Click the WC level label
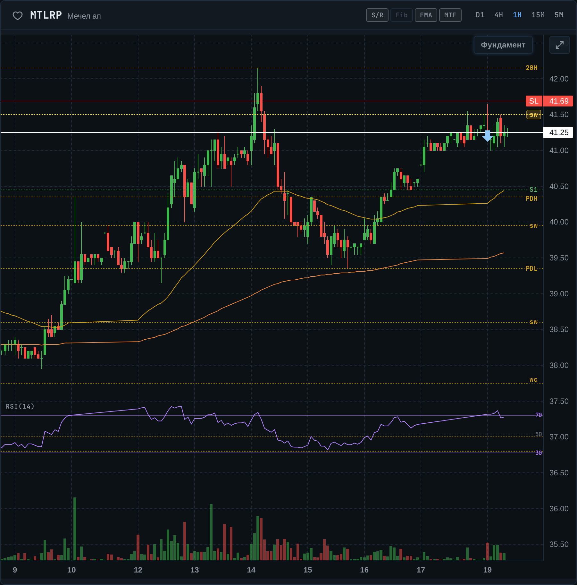This screenshot has height=585, width=577. click(533, 380)
